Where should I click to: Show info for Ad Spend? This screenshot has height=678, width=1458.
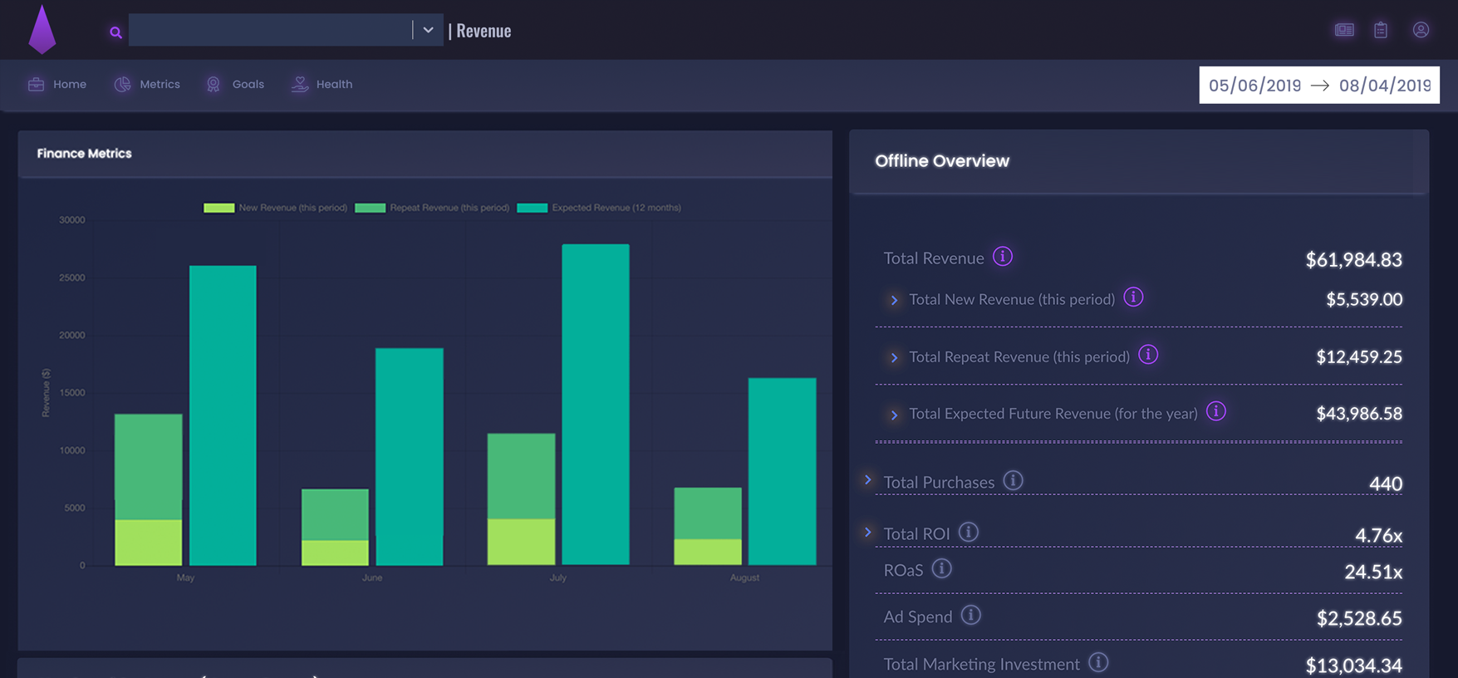click(970, 615)
